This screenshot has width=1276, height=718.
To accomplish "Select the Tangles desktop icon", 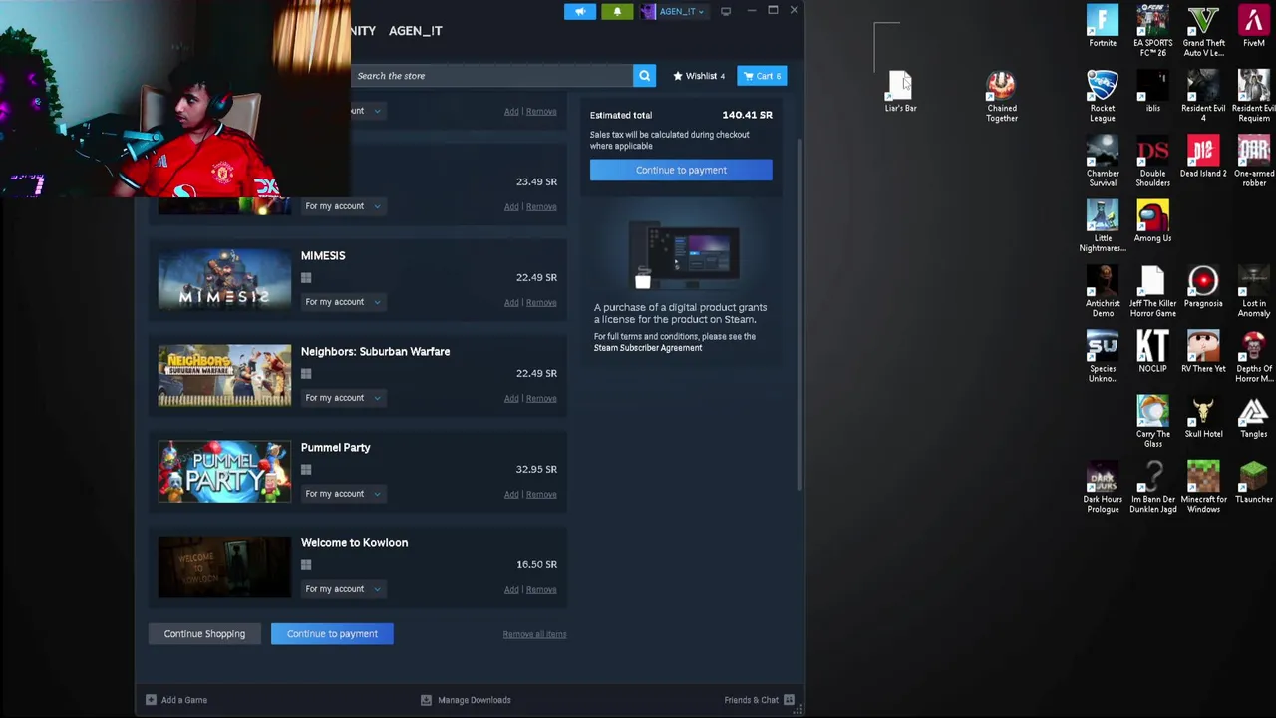I will 1254,417.
